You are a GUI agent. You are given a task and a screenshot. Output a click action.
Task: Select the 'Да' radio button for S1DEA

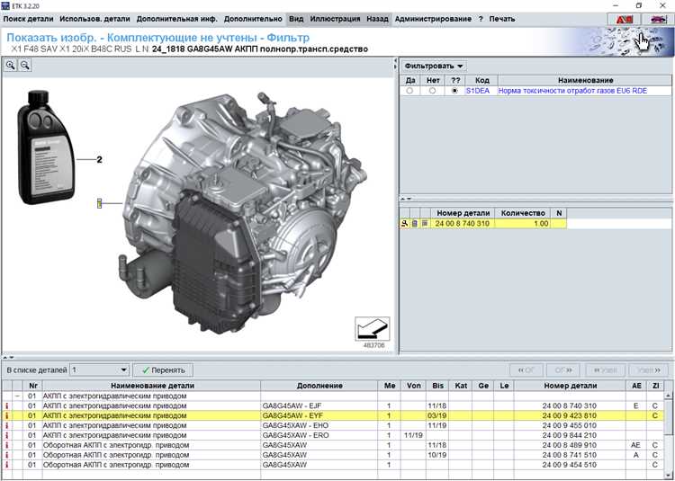[410, 91]
